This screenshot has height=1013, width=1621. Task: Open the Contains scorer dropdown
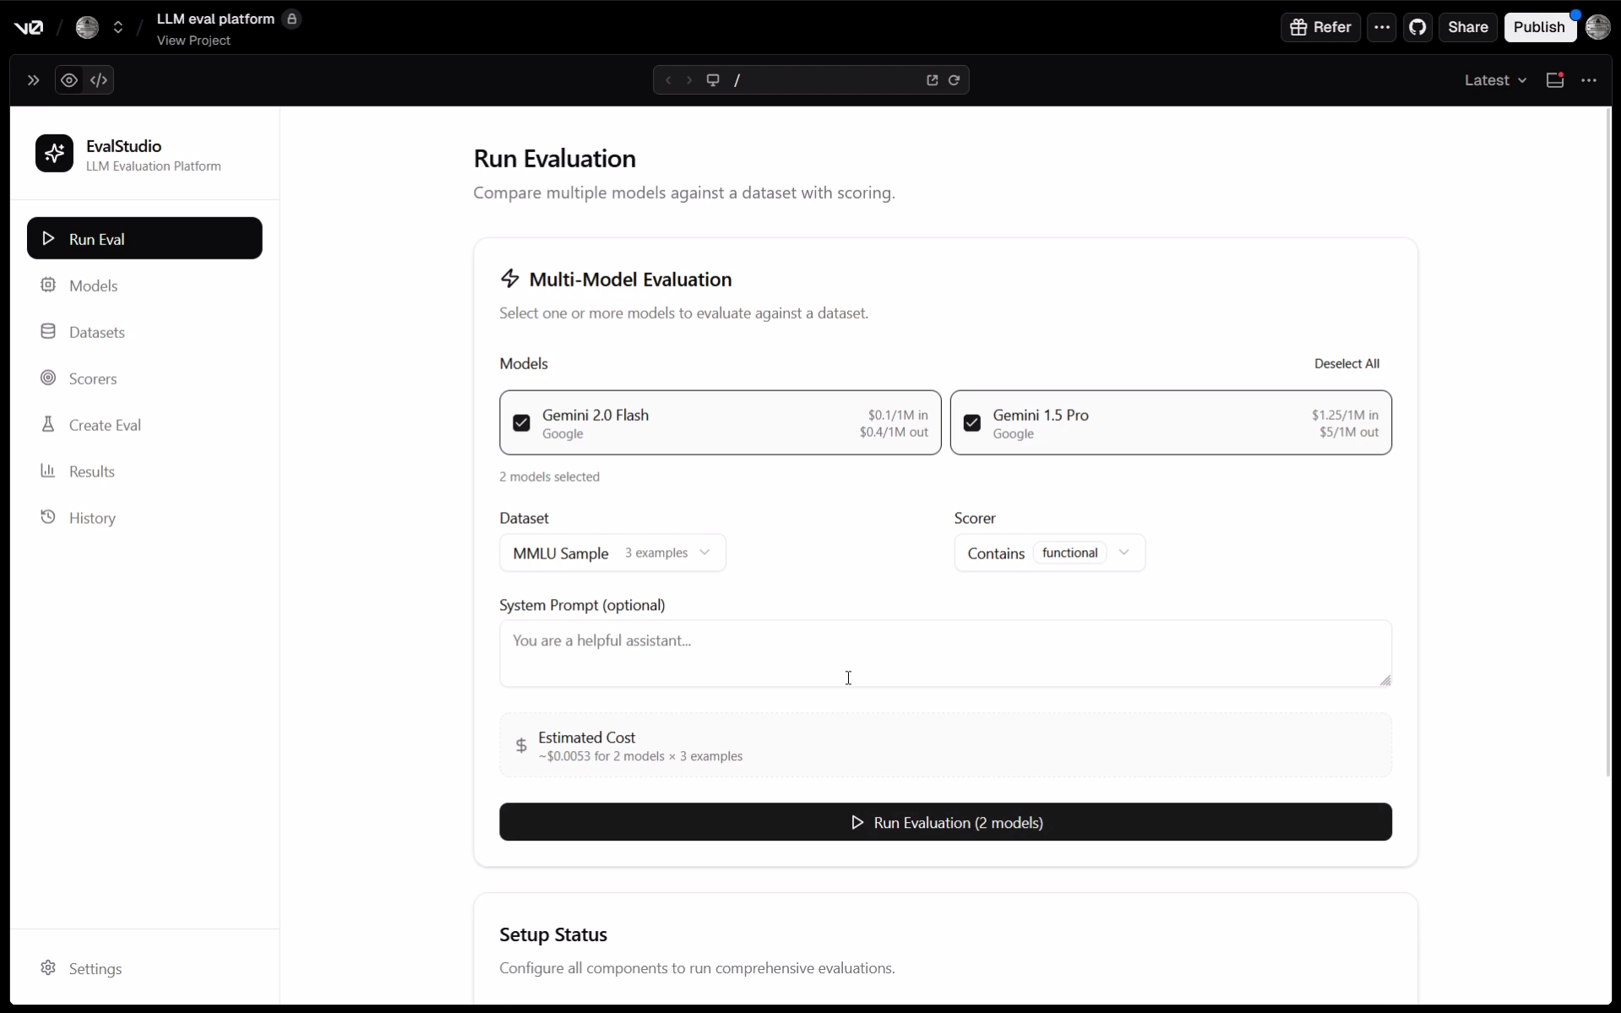tap(1048, 553)
